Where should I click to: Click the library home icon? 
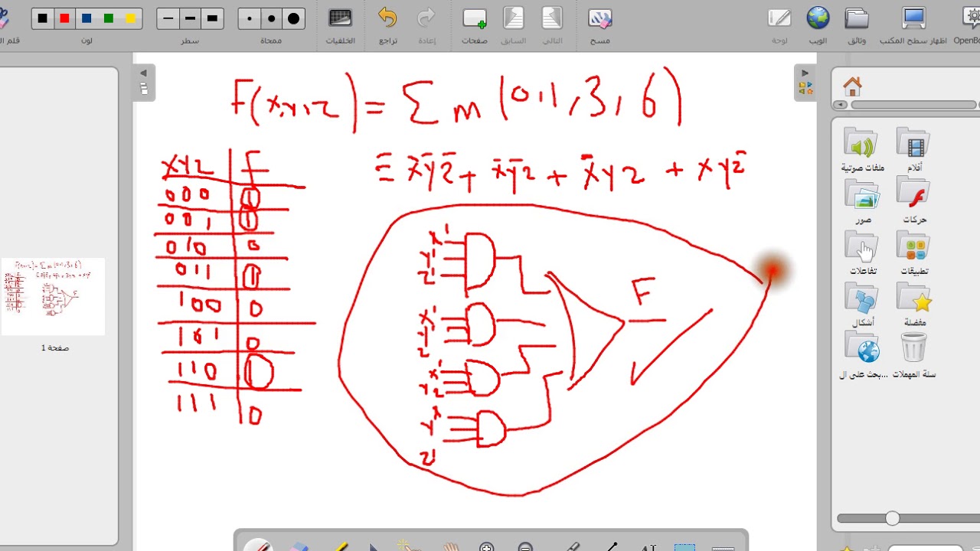(x=852, y=86)
